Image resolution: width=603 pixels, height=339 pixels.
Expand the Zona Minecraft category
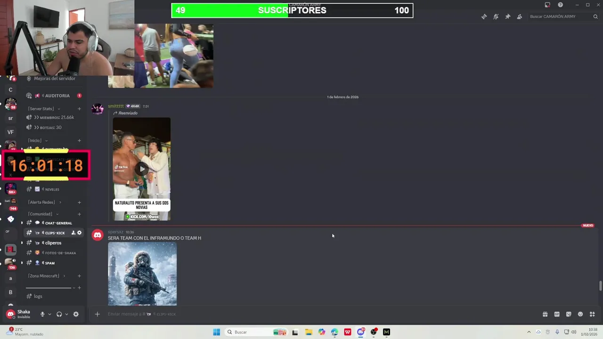tap(47, 276)
